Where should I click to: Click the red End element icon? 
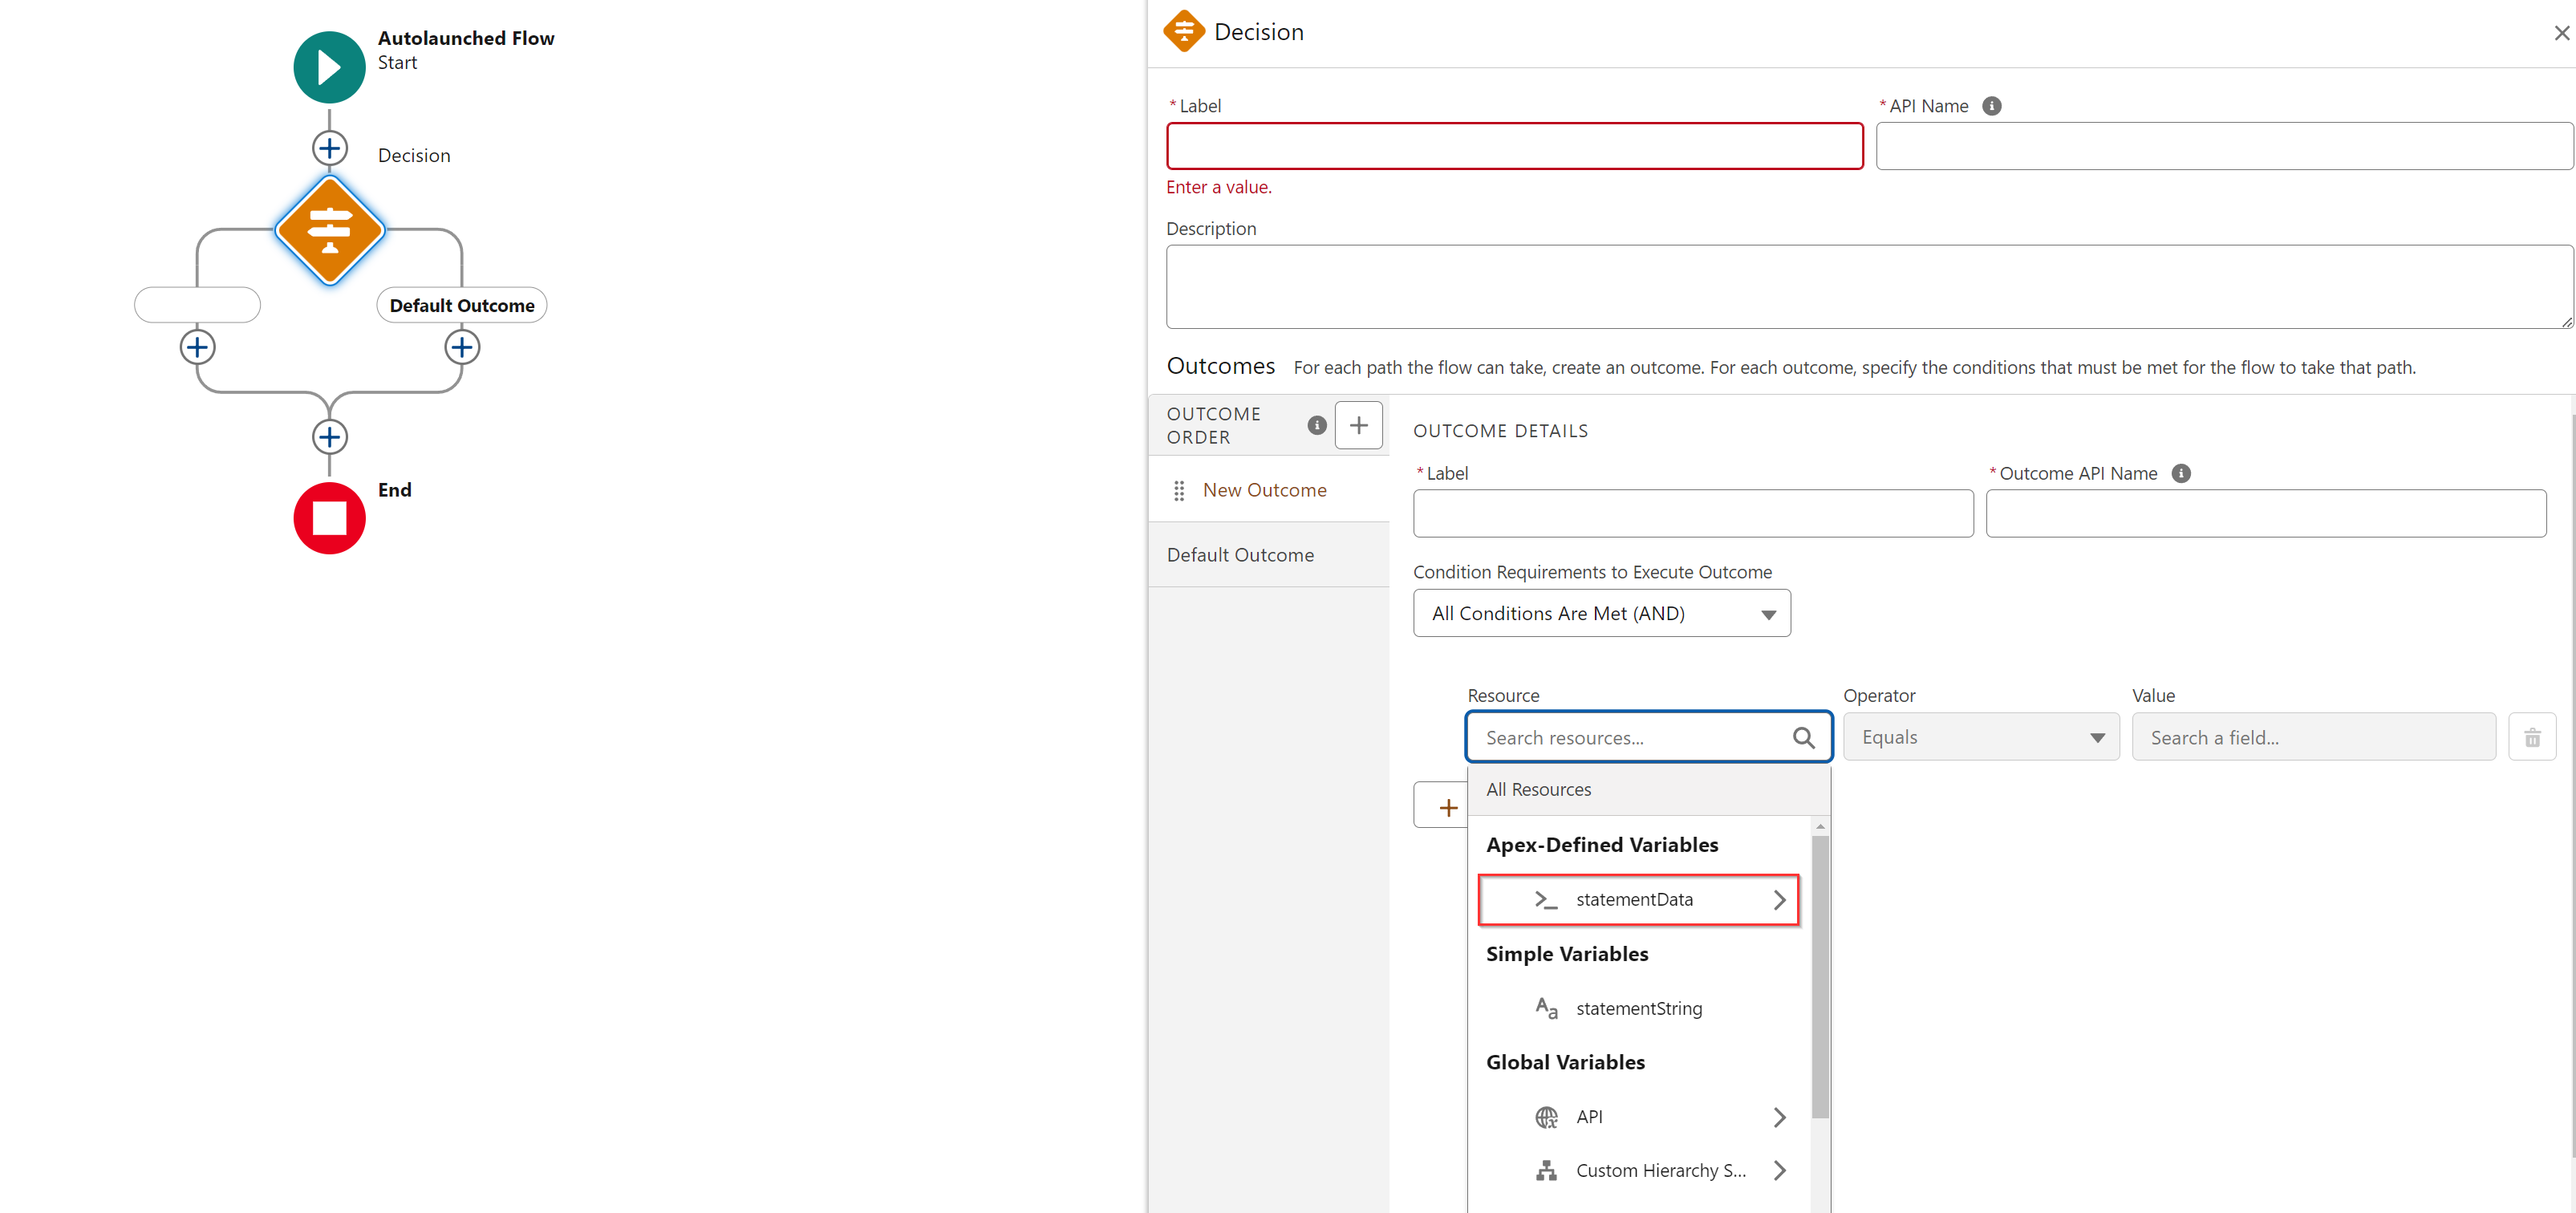(329, 518)
